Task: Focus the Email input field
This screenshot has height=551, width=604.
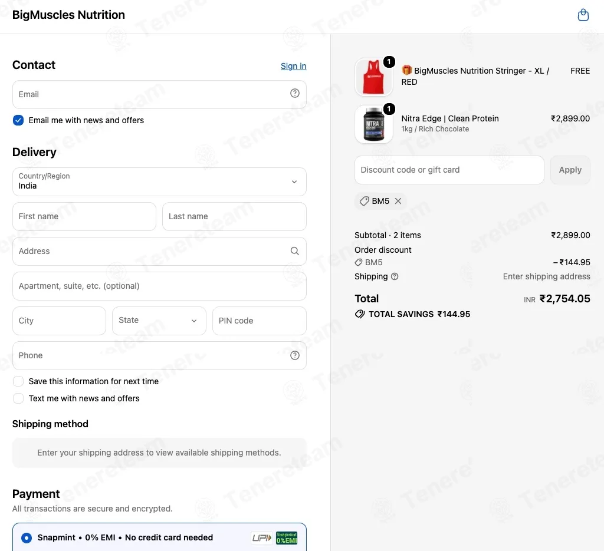Action: point(159,94)
